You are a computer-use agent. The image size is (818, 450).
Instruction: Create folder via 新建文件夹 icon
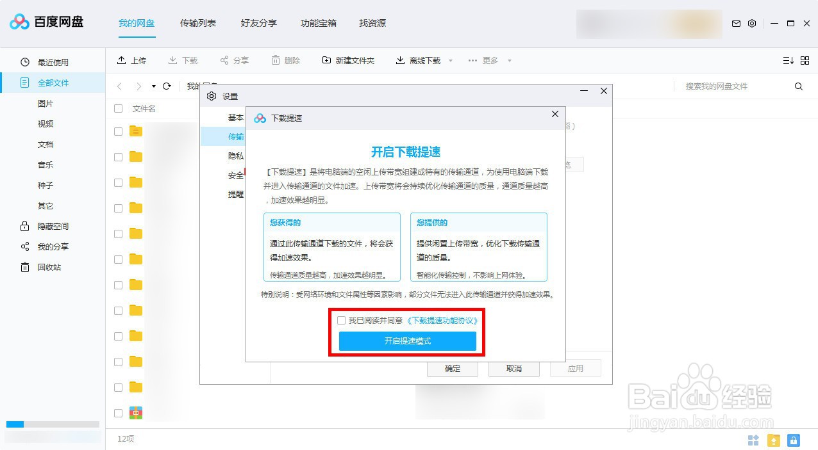[326, 60]
